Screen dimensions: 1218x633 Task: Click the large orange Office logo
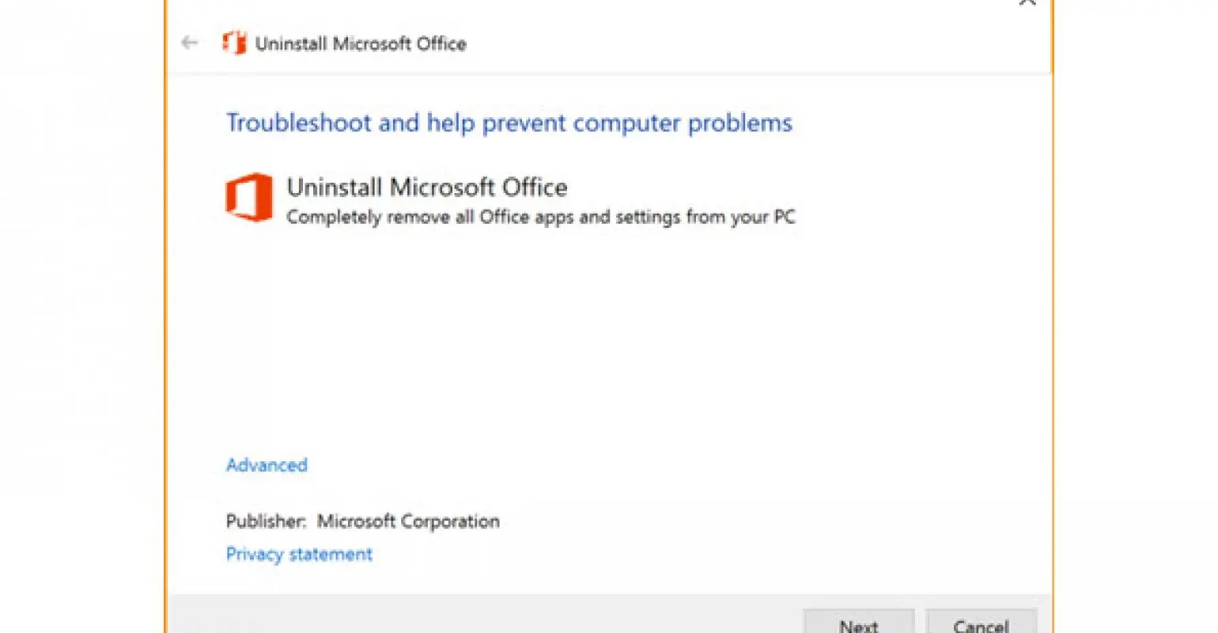tap(249, 198)
